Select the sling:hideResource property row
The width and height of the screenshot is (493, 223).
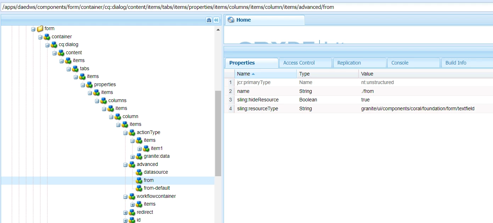click(x=358, y=100)
